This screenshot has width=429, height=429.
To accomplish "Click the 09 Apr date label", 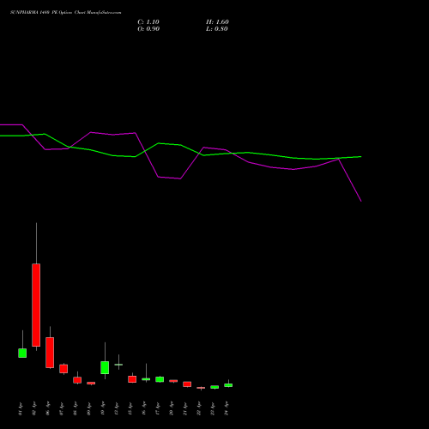I will point(89,408).
